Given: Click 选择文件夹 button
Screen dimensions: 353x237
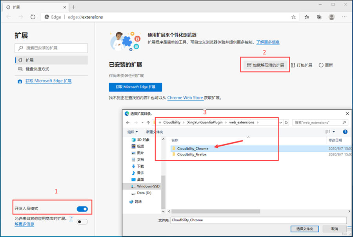Looking at the screenshot, I should (305, 229).
